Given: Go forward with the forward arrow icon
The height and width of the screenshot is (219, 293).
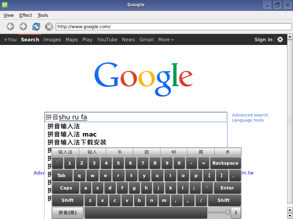Looking at the screenshot, I should [x=23, y=26].
